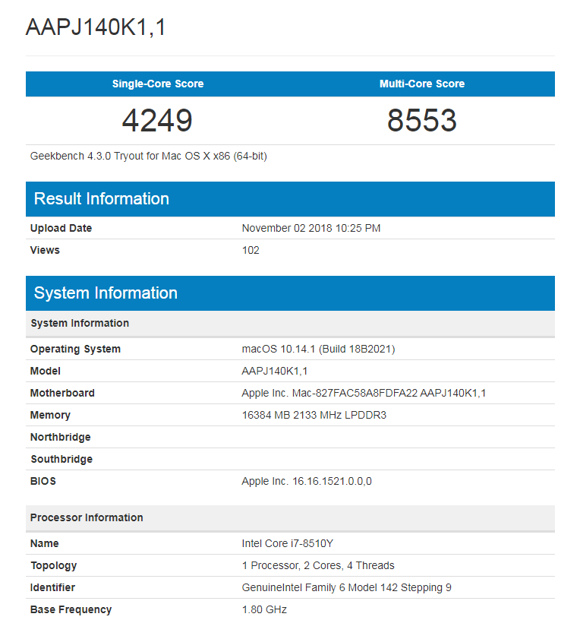Viewport: 580px width, 620px height.
Task: Click the grey System Information subheader
Action: click(291, 324)
